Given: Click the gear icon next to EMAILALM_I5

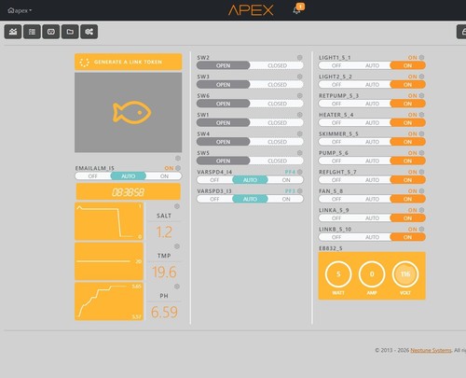Looking at the screenshot, I should tap(178, 168).
